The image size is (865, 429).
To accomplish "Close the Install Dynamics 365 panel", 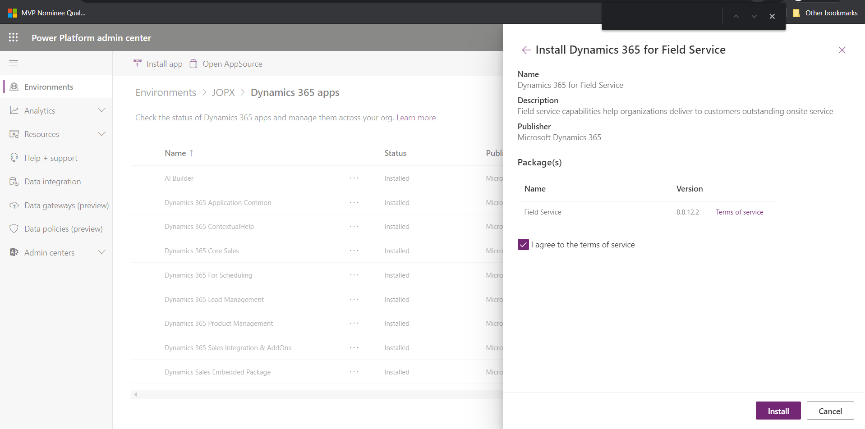I will (x=842, y=50).
